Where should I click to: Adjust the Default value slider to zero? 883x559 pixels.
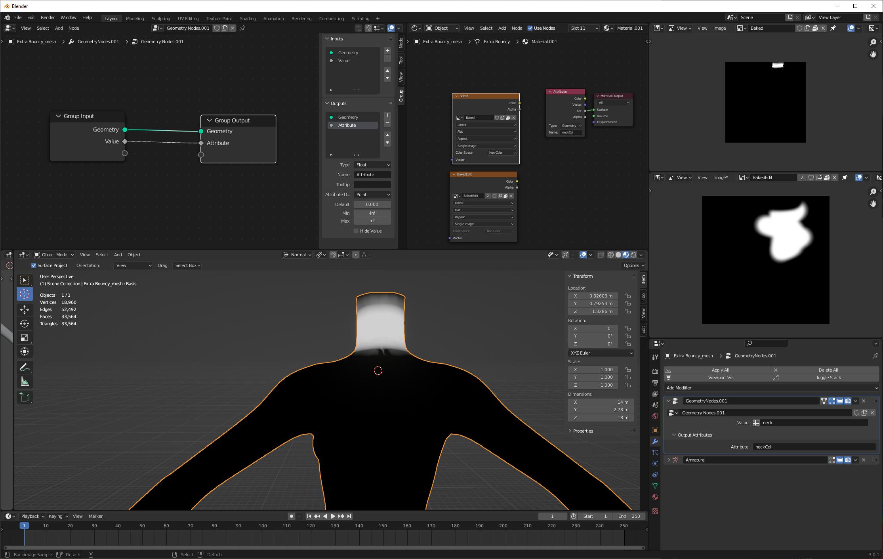[372, 204]
